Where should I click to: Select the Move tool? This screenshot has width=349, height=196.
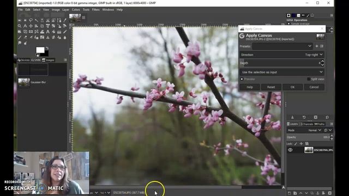(31, 26)
